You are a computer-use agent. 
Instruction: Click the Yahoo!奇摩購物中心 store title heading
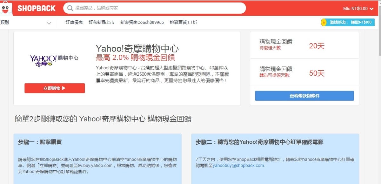pyautogui.click(x=137, y=48)
